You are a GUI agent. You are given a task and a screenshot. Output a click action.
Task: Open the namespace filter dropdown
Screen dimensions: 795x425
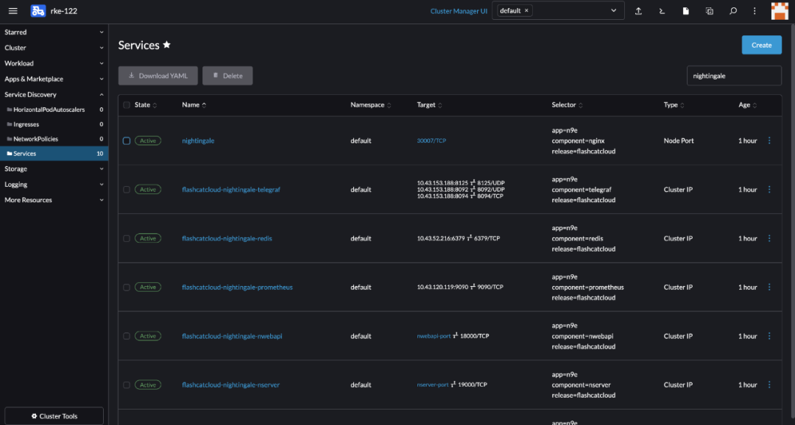613,11
